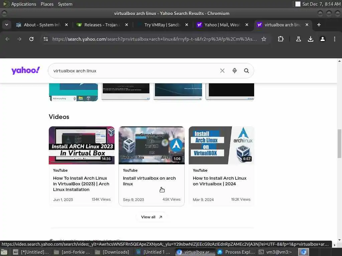
Task: Open the Extensions puzzle icon
Action: [281, 39]
